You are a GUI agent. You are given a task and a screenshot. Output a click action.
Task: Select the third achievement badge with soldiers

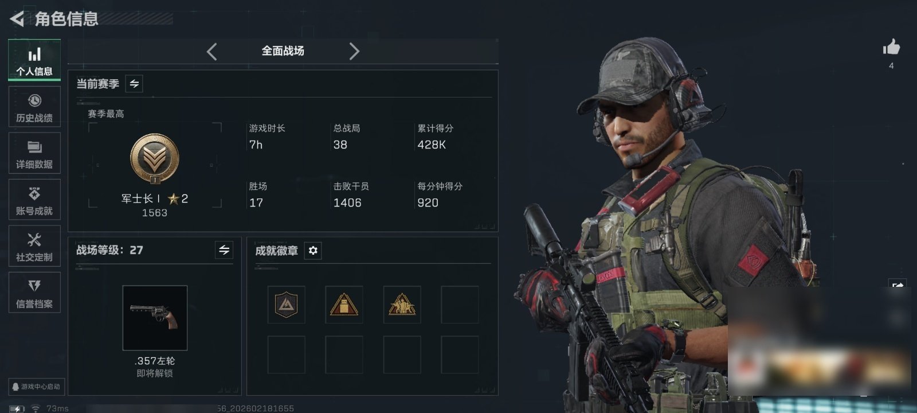[402, 305]
